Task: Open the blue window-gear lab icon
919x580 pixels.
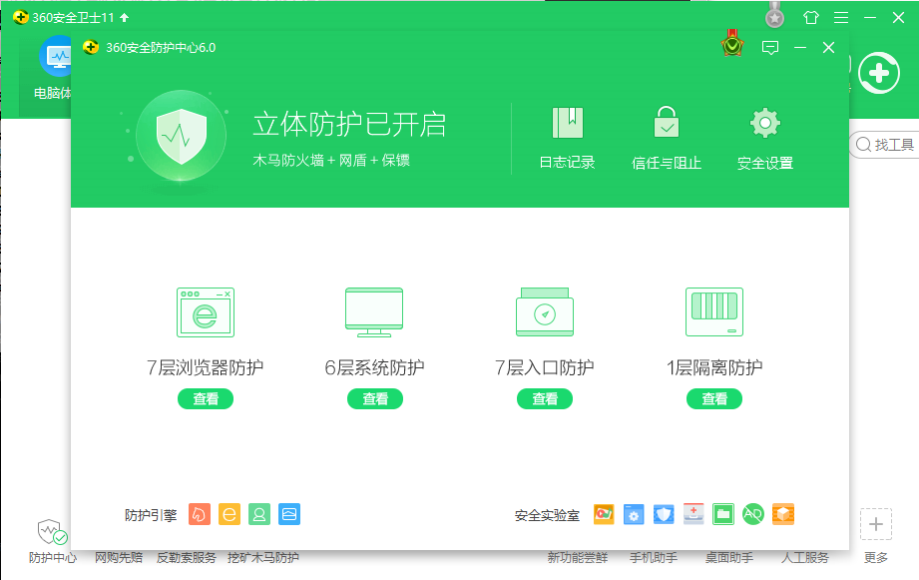Action: click(634, 514)
